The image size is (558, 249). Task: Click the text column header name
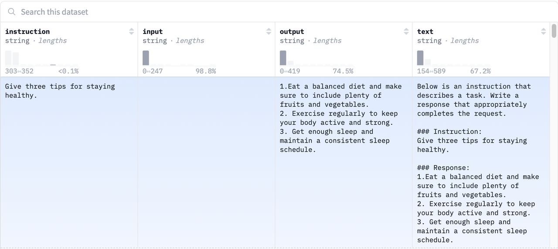pyautogui.click(x=425, y=31)
